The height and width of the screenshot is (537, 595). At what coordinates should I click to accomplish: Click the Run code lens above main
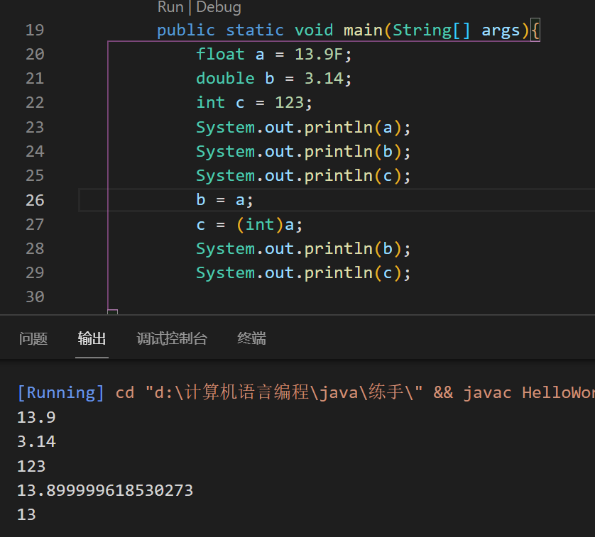coord(170,8)
